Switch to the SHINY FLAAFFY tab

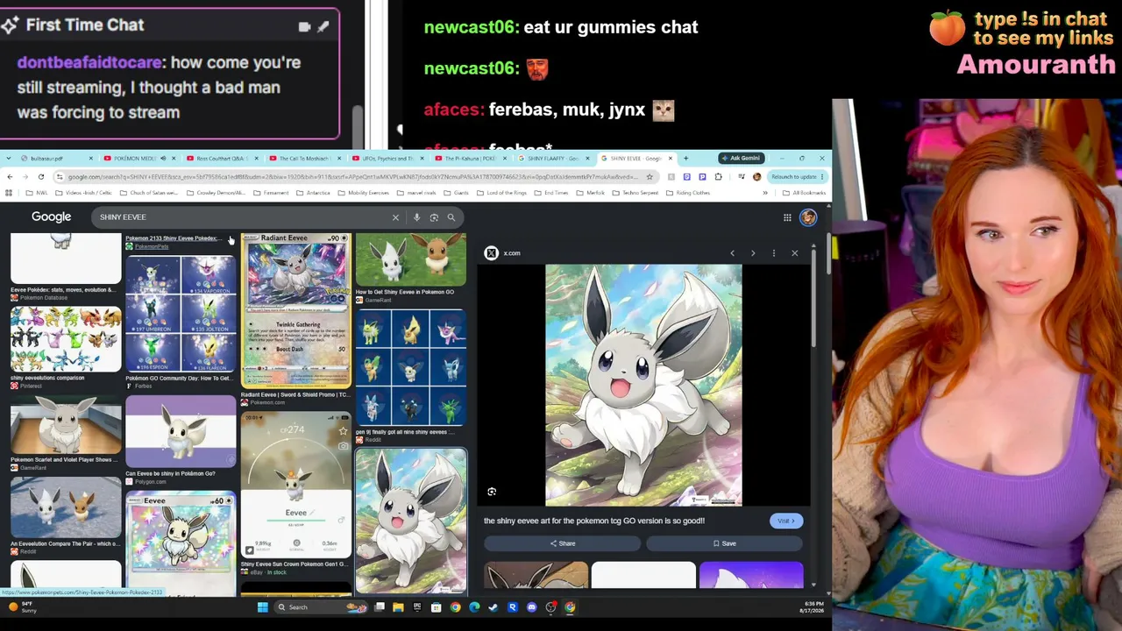552,159
